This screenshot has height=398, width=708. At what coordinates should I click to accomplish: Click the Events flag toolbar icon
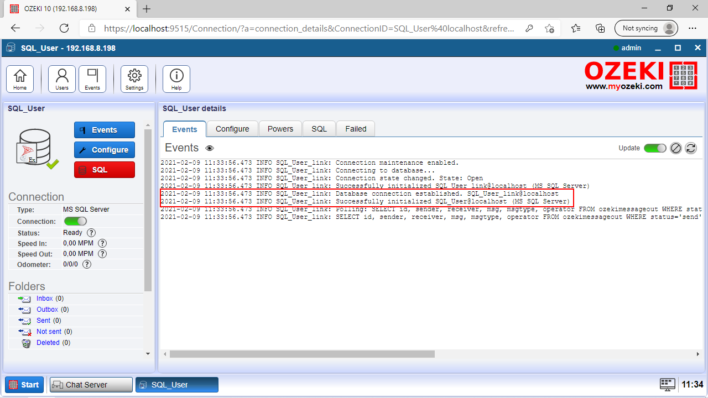pos(92,78)
